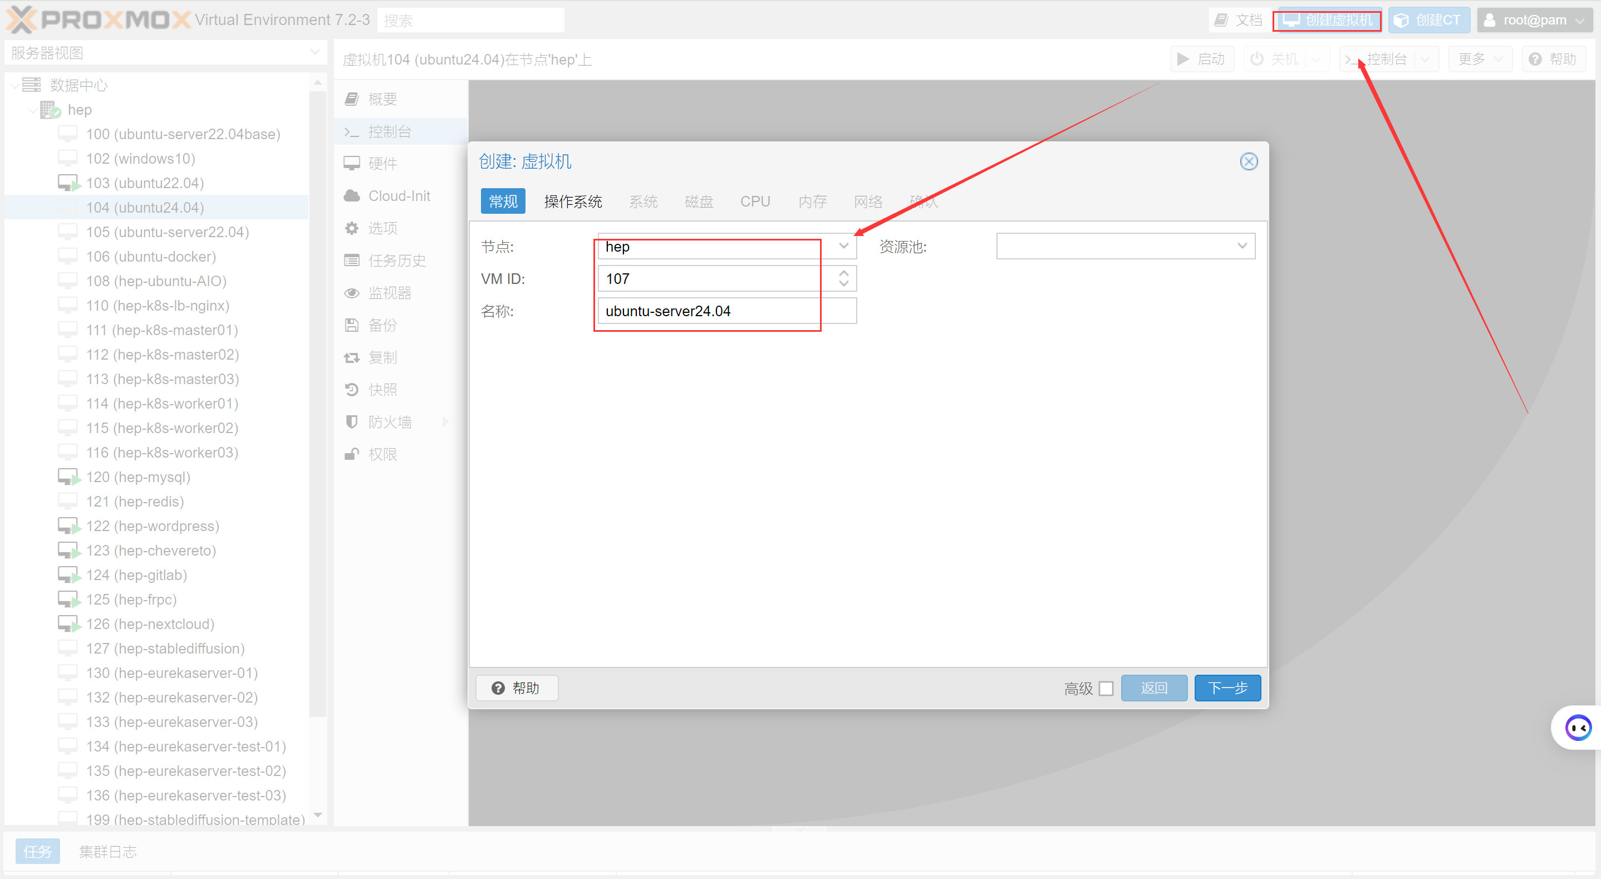The width and height of the screenshot is (1601, 879).
Task: Click the 创建虚拟机 button
Action: tap(1327, 20)
